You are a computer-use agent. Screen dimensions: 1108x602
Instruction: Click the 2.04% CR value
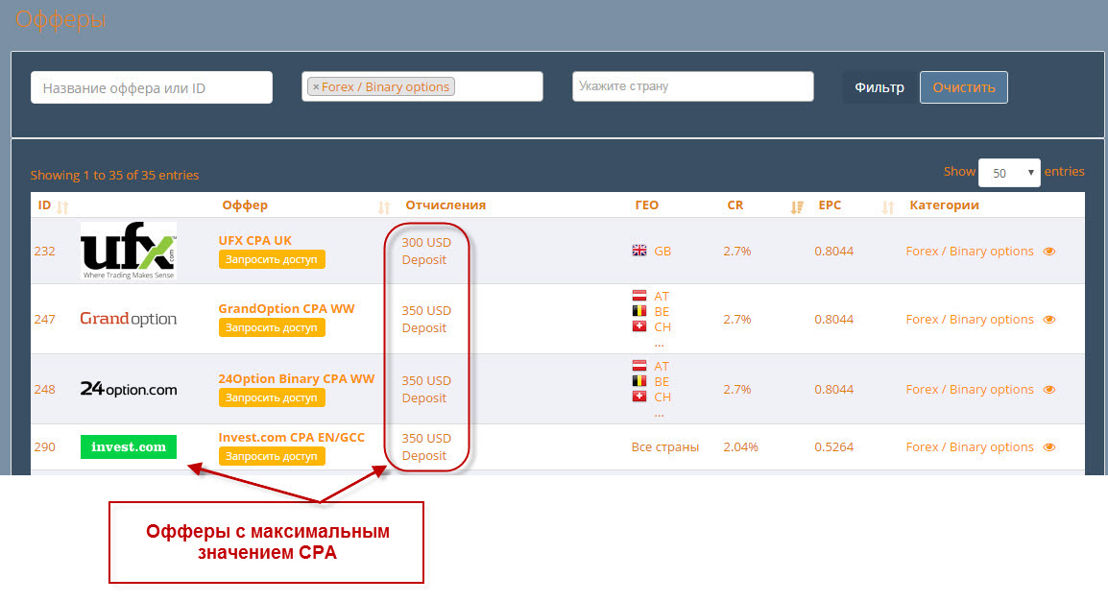[740, 447]
